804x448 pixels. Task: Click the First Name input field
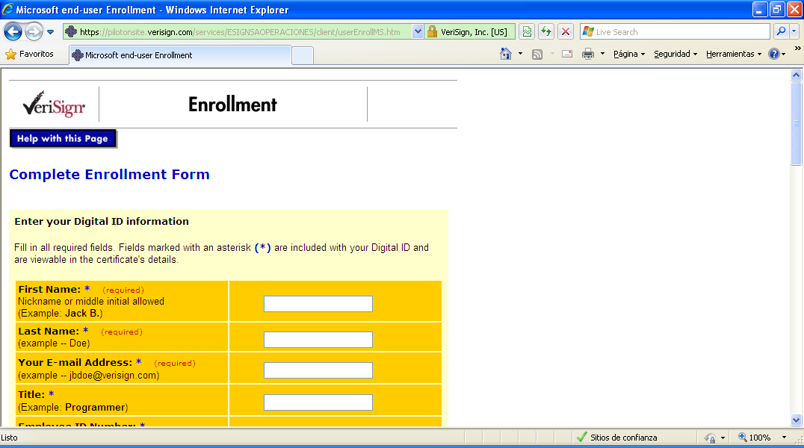click(318, 304)
